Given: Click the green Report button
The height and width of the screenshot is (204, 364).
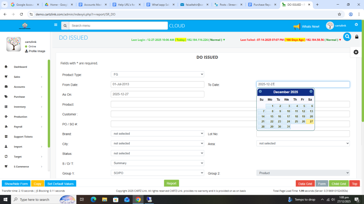Looking at the screenshot, I should [x=171, y=183].
